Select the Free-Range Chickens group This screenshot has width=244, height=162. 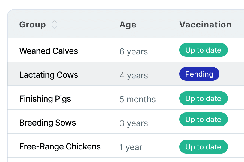(x=60, y=146)
